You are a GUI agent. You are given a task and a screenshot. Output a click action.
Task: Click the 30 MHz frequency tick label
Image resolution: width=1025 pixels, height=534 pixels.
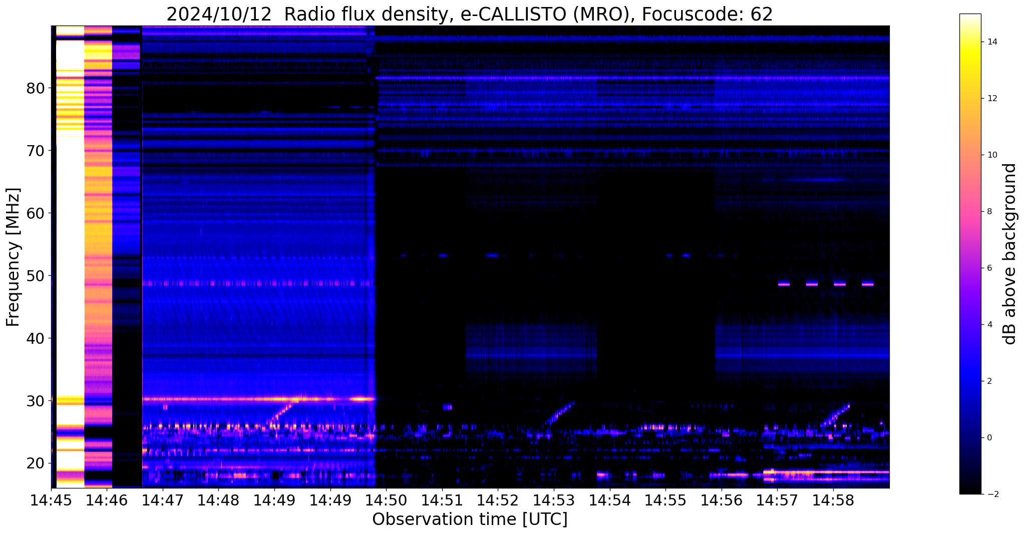click(x=35, y=401)
